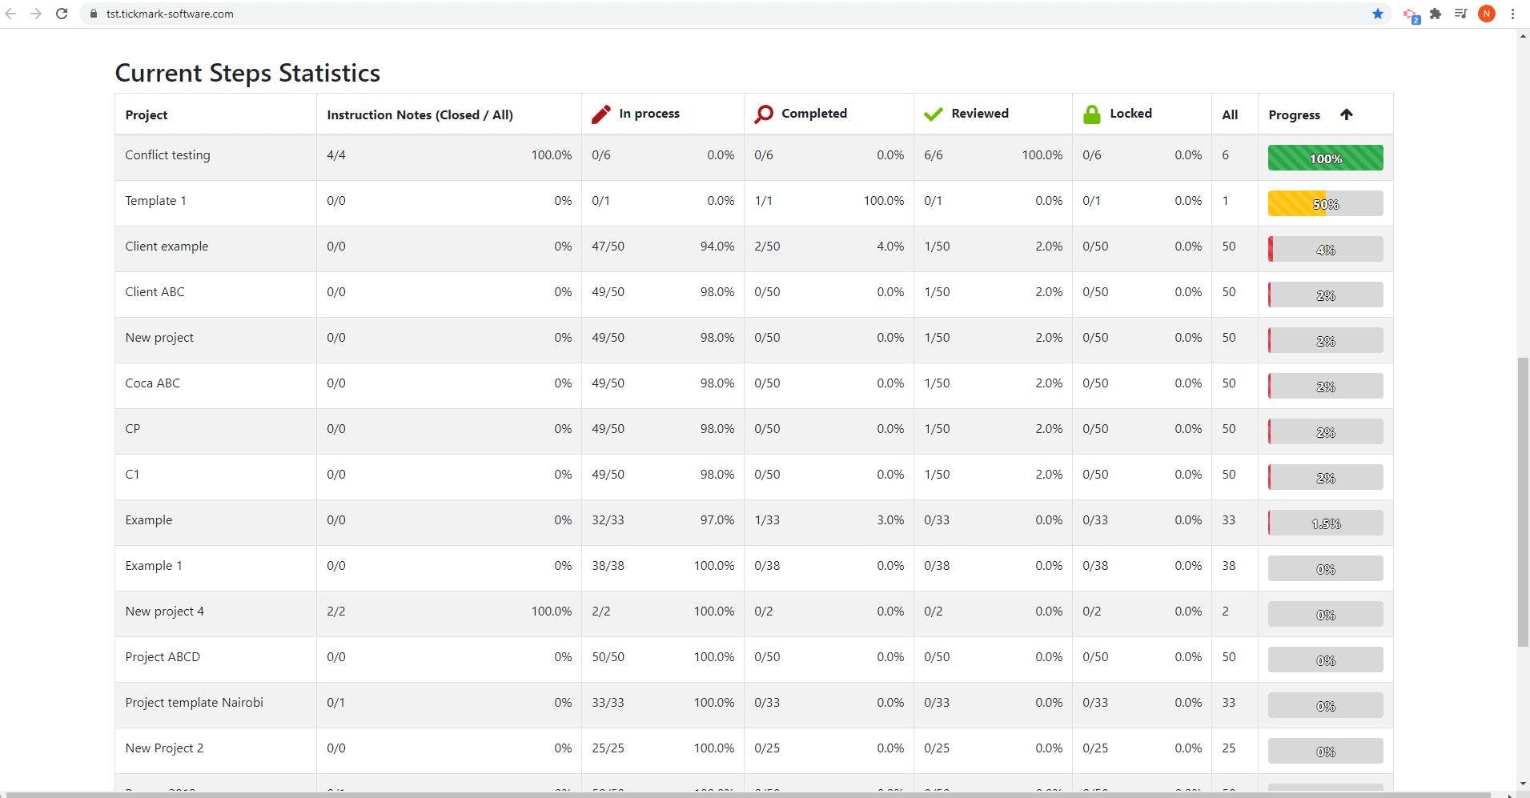Viewport: 1530px width, 798px height.
Task: Click the Completed column header
Action: tap(813, 114)
